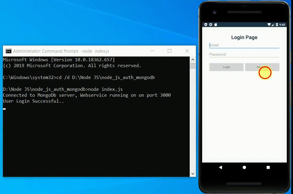Click the battery charging icon
This screenshot has height=194, width=293.
(x=276, y=24)
